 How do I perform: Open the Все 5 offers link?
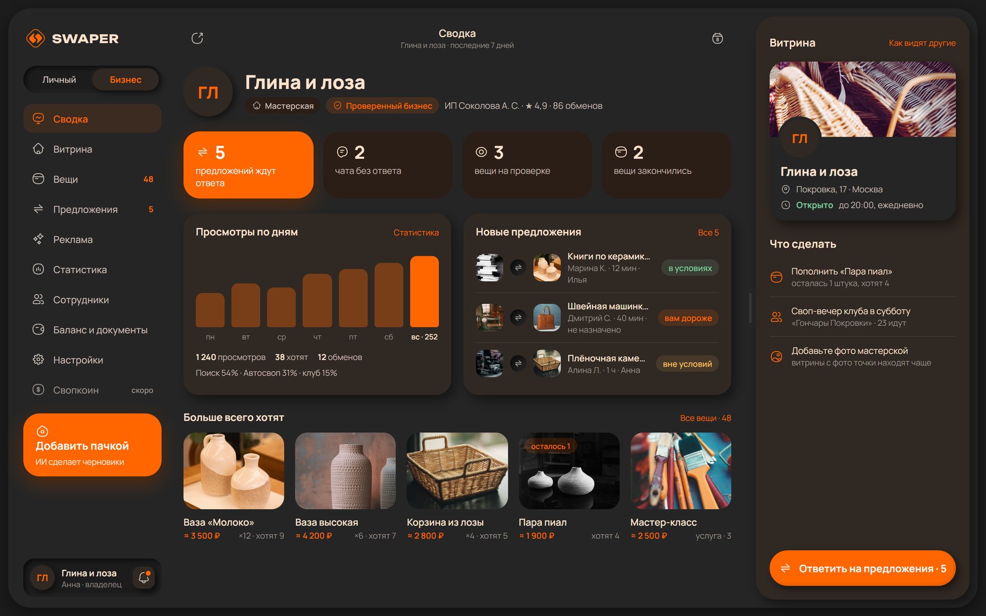[708, 233]
